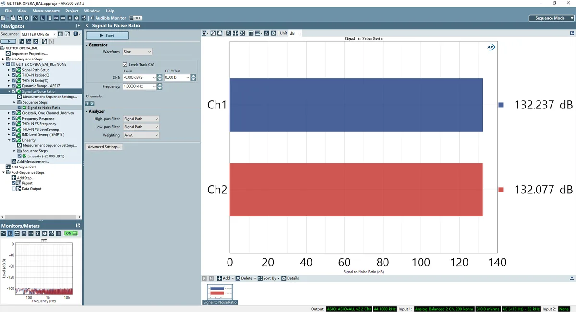Click the pan arrows icon in graph toolbar
576x312 pixels.
click(236, 33)
